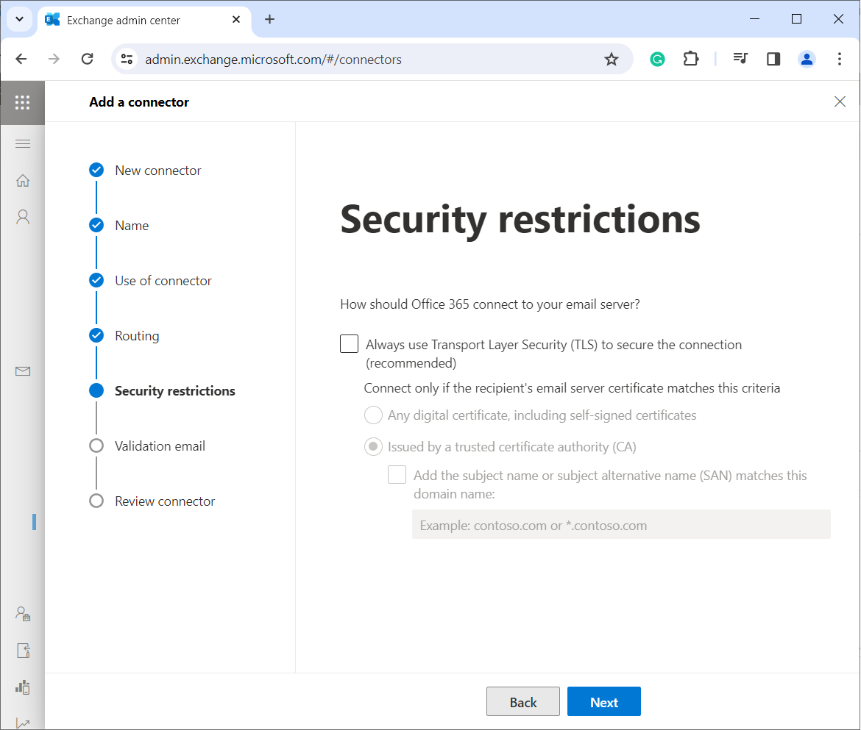Open the tab search dropdown arrow
This screenshot has height=730, width=861.
tap(20, 20)
